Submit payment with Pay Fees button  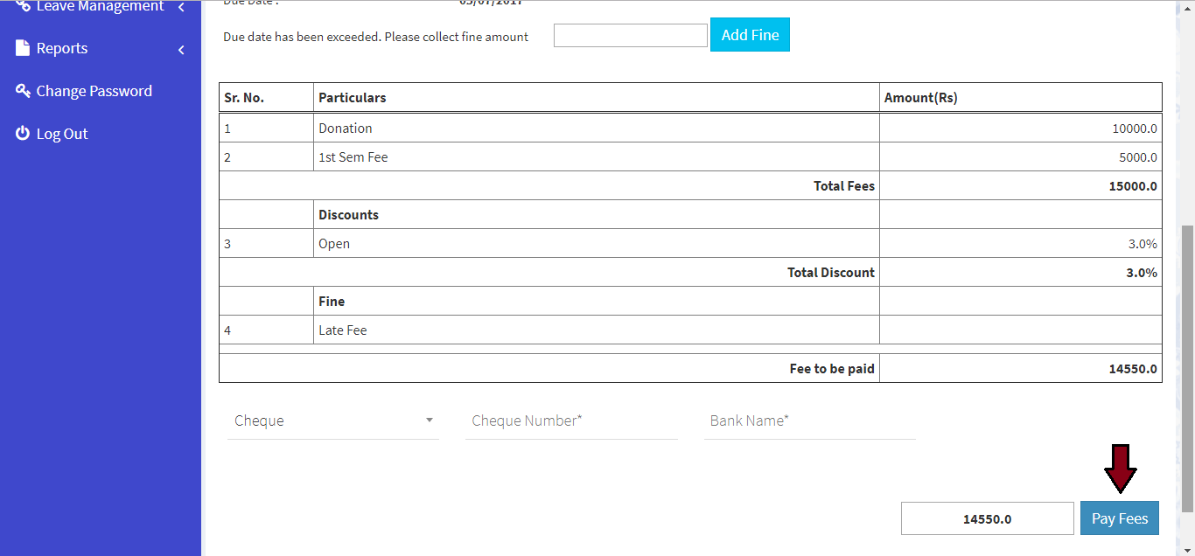point(1120,518)
